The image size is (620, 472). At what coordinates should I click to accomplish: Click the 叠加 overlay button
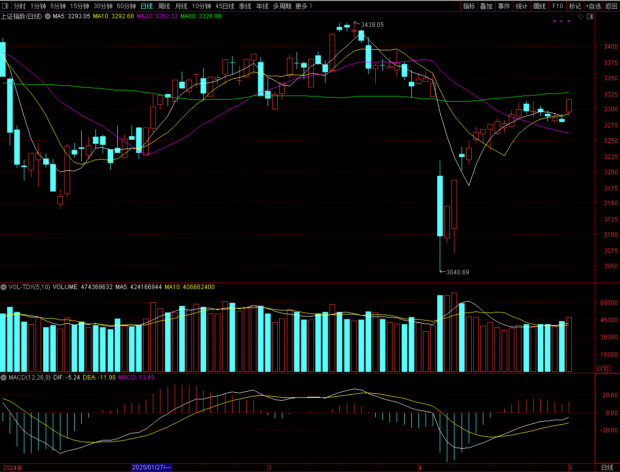486,6
